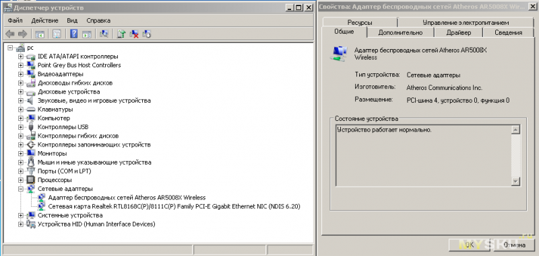Screen dimensions: 539x256
Task: Expand the Видеоадаптеры node
Action: point(21,74)
